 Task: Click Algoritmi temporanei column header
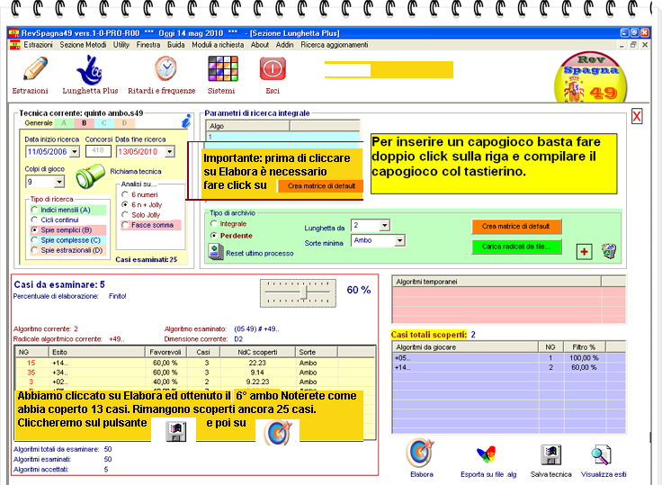[497, 282]
